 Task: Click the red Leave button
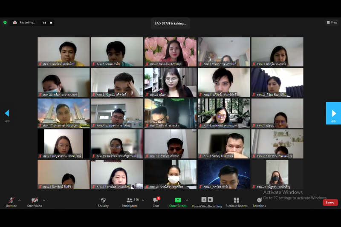330,202
